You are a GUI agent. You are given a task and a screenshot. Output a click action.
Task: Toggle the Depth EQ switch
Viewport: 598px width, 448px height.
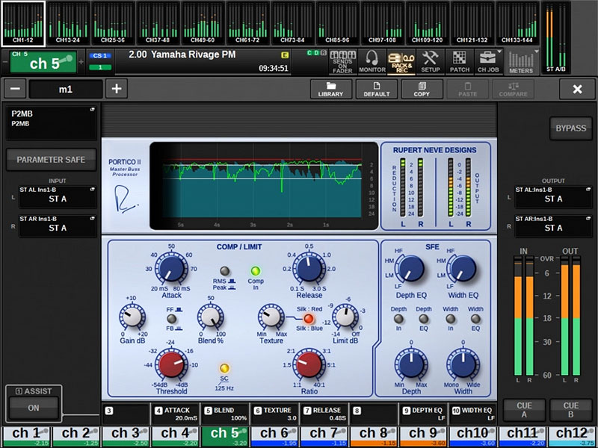point(424,319)
